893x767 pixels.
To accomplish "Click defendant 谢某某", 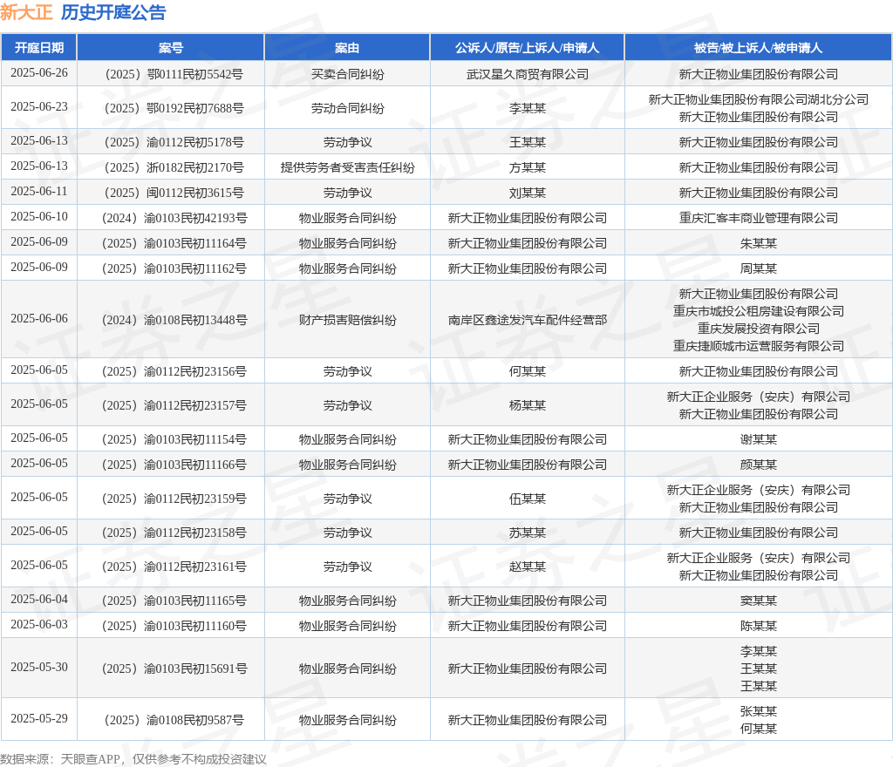I will 759,439.
